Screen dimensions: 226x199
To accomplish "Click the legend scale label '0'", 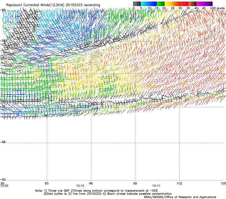I will pos(134,8).
